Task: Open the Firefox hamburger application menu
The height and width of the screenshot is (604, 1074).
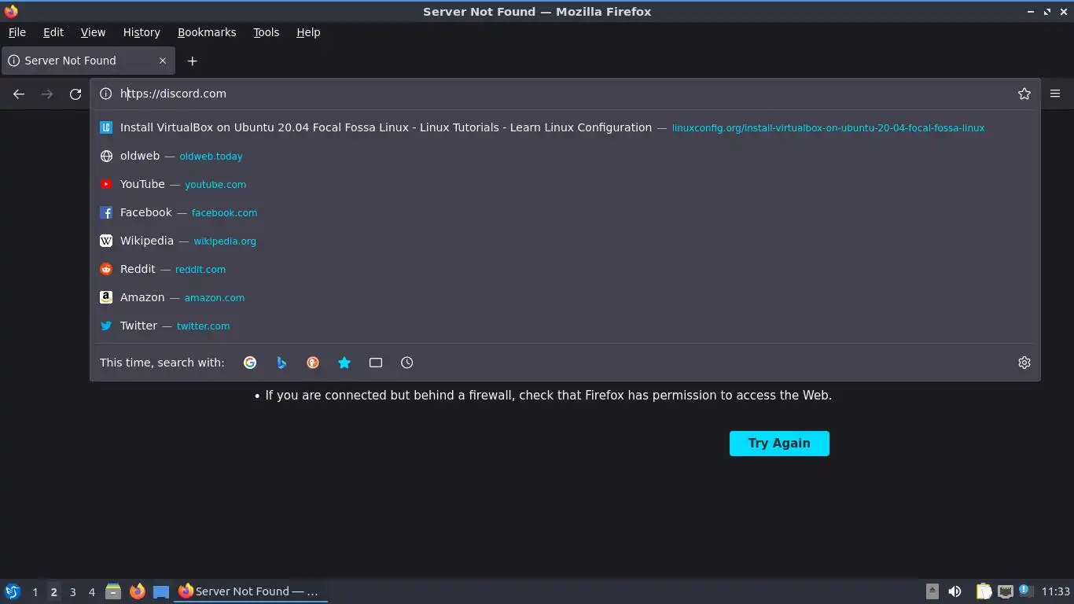Action: [x=1055, y=94]
